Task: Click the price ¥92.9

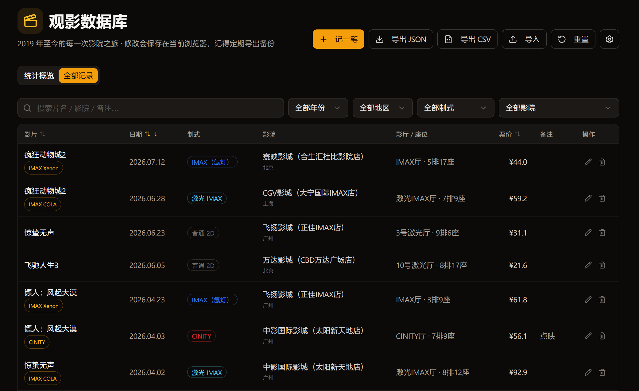Action: tap(518, 372)
